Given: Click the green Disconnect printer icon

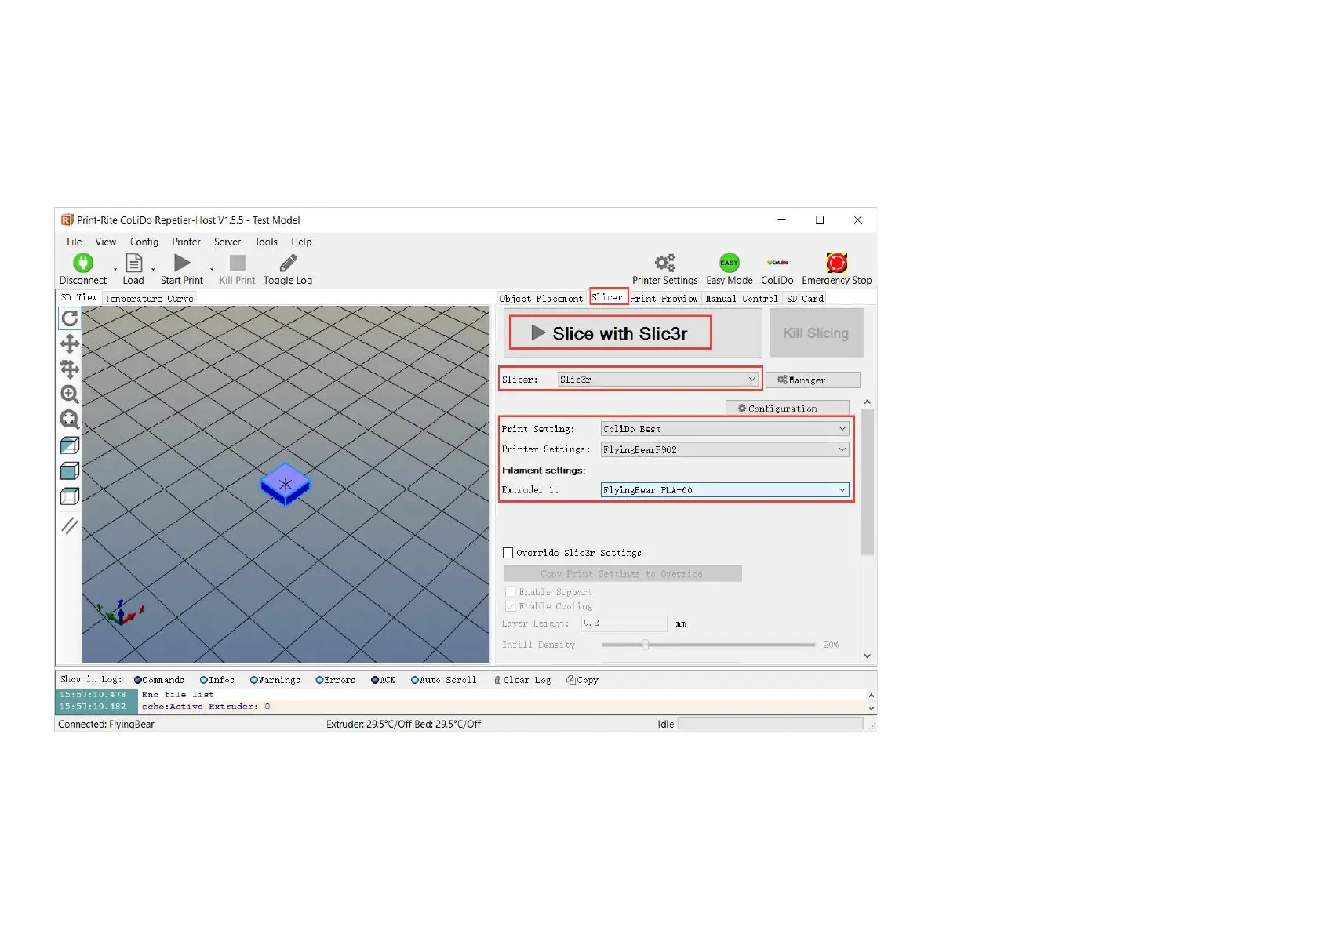Looking at the screenshot, I should click(x=82, y=263).
